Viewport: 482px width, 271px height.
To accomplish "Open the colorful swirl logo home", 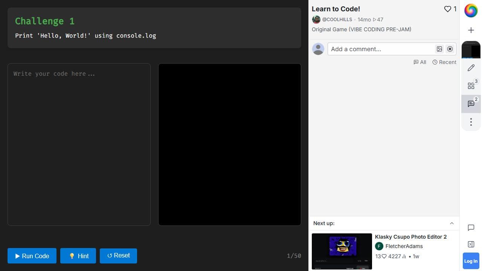I will [x=471, y=11].
